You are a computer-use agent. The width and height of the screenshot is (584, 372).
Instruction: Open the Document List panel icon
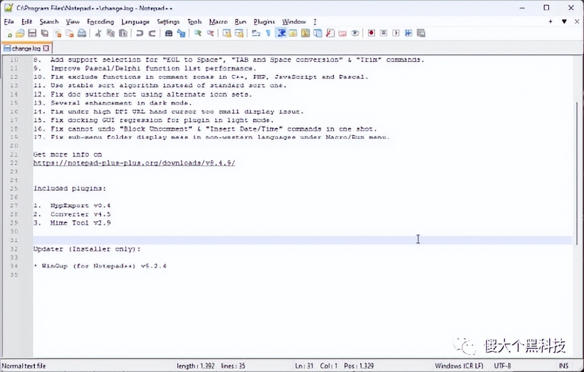(x=318, y=34)
